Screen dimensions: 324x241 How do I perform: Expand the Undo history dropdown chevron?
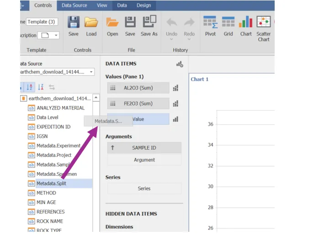171,39
